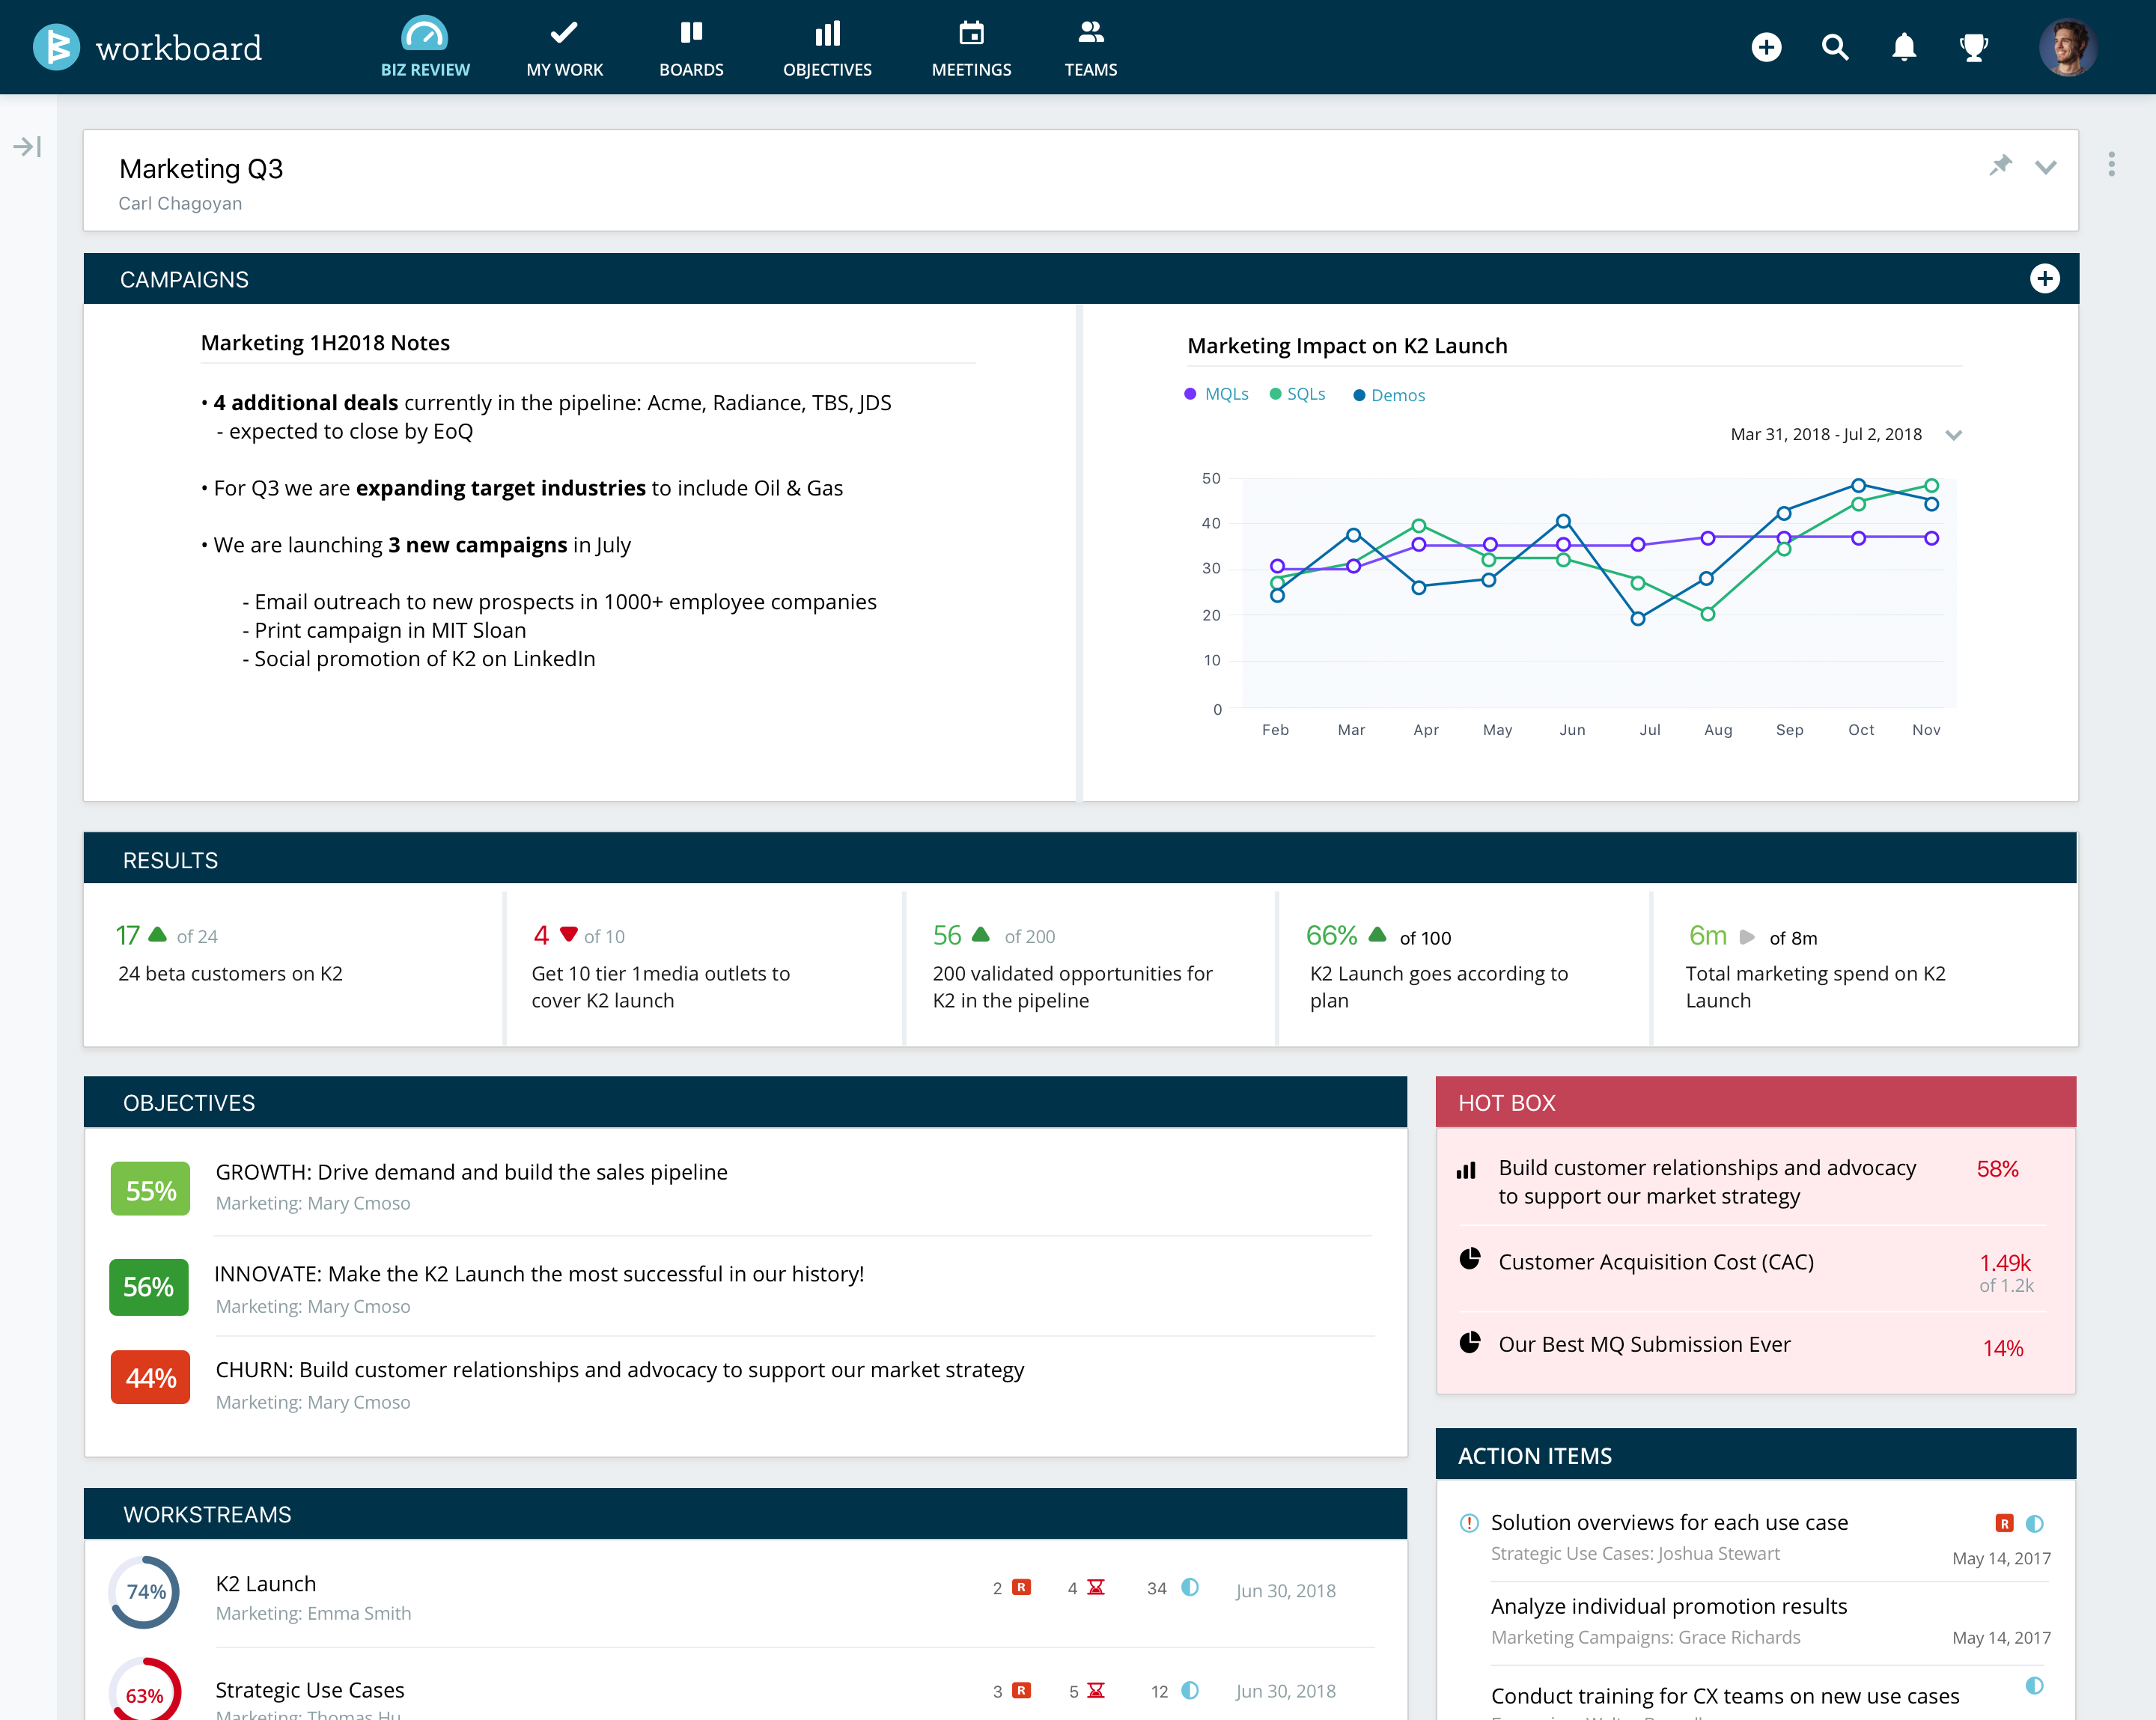The image size is (2156, 1720).
Task: Add a new campaign with the plus button
Action: [2045, 279]
